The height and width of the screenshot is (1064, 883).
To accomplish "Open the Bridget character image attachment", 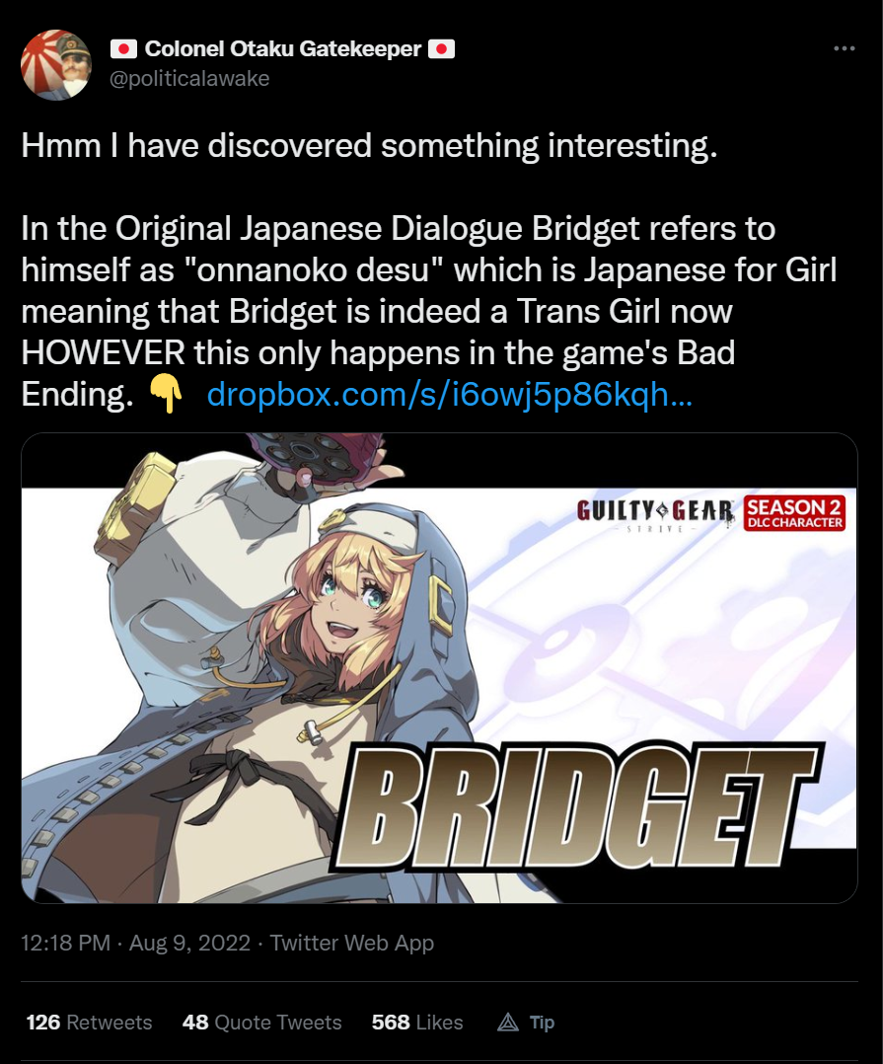I will tap(439, 667).
